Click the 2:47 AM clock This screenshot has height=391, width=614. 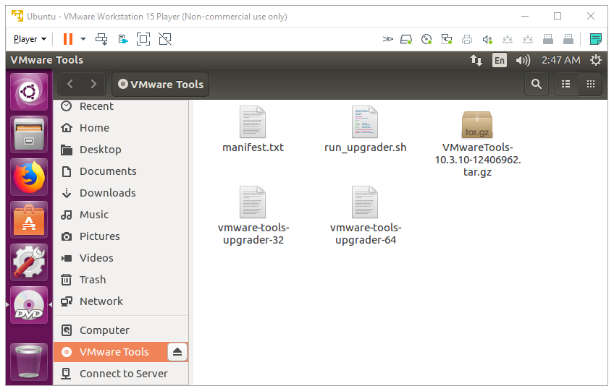[x=560, y=60]
